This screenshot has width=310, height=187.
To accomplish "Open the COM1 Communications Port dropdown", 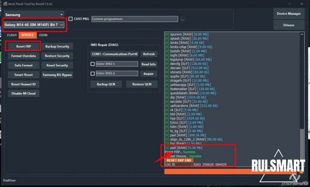I will click(x=114, y=54).
